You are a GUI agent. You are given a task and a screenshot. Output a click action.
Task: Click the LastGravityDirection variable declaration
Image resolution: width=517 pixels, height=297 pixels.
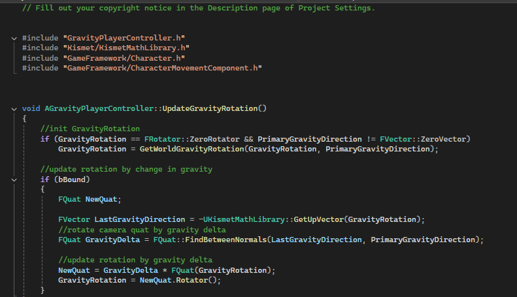pos(140,219)
